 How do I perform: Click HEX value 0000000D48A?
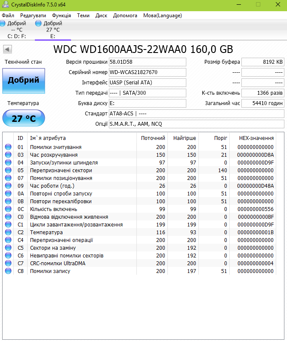coord(256,186)
